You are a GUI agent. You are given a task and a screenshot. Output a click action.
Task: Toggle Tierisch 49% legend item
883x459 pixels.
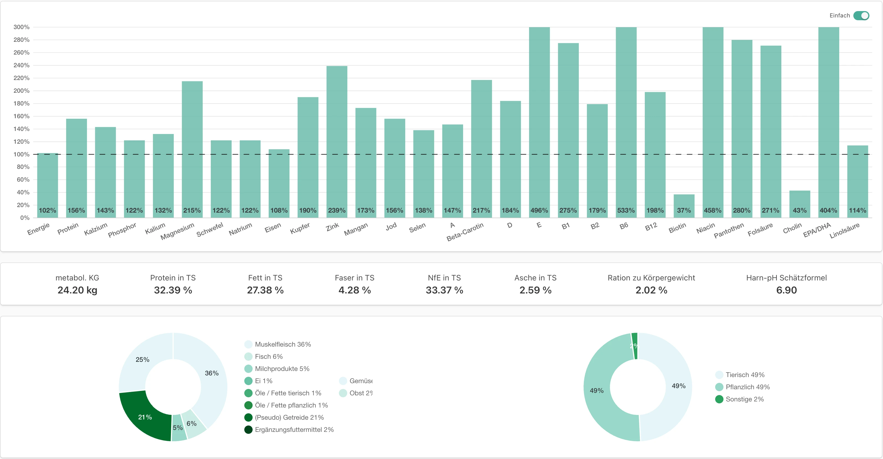point(745,375)
